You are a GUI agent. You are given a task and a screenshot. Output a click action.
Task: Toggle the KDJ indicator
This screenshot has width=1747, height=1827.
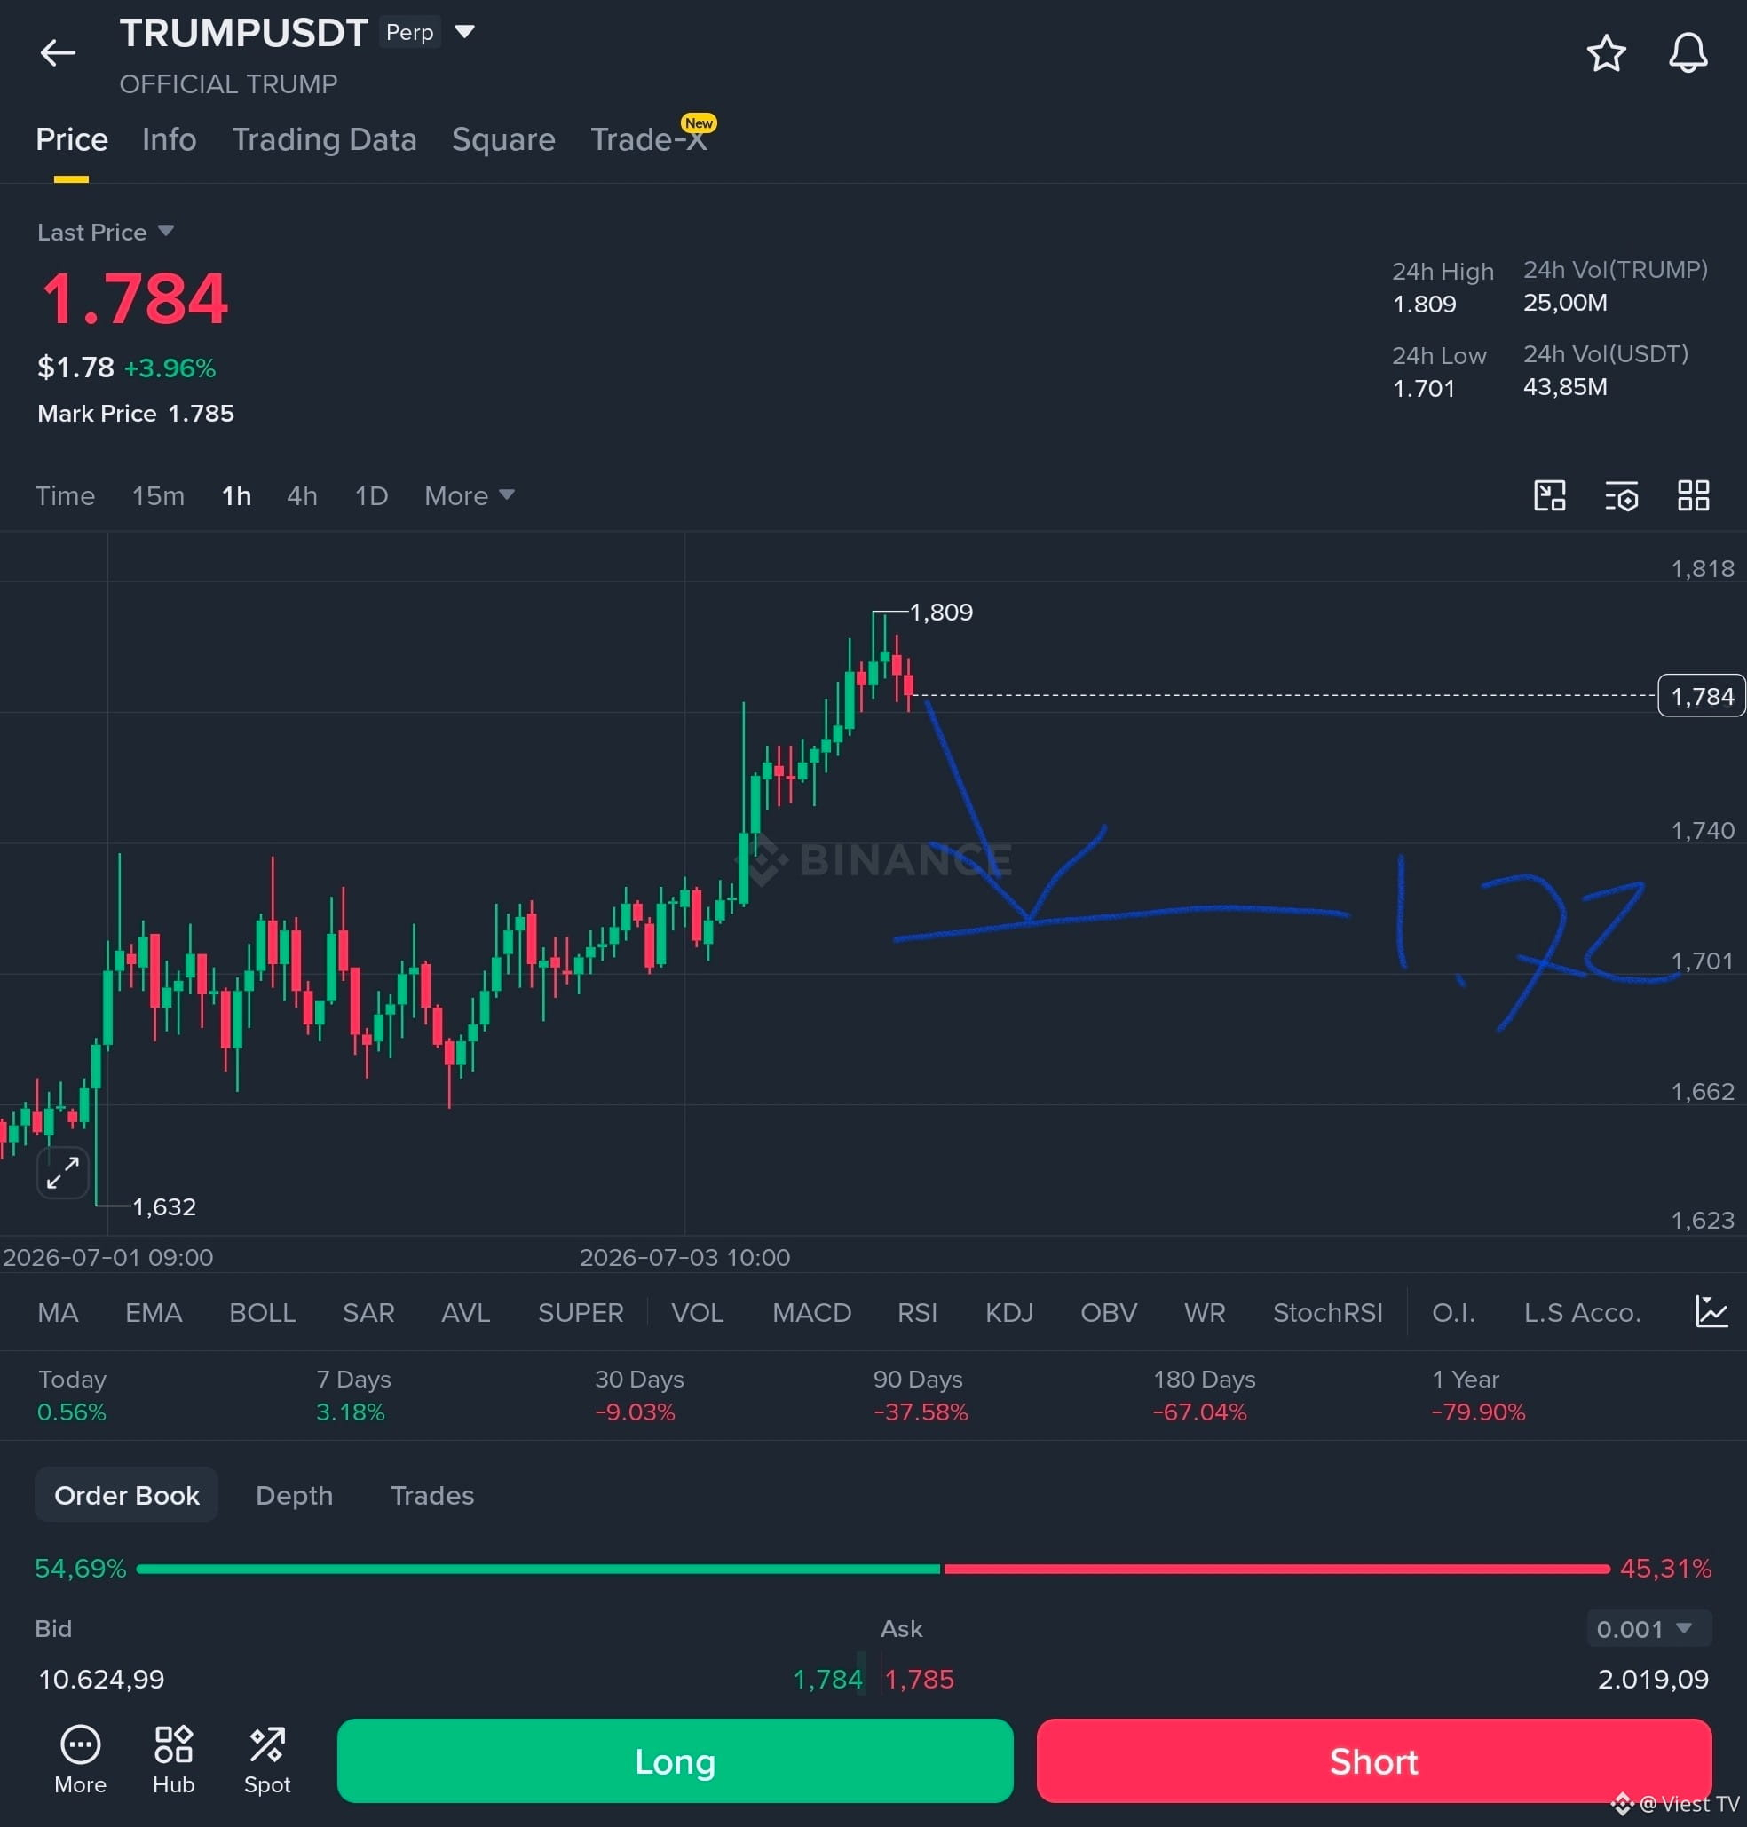click(1009, 1312)
